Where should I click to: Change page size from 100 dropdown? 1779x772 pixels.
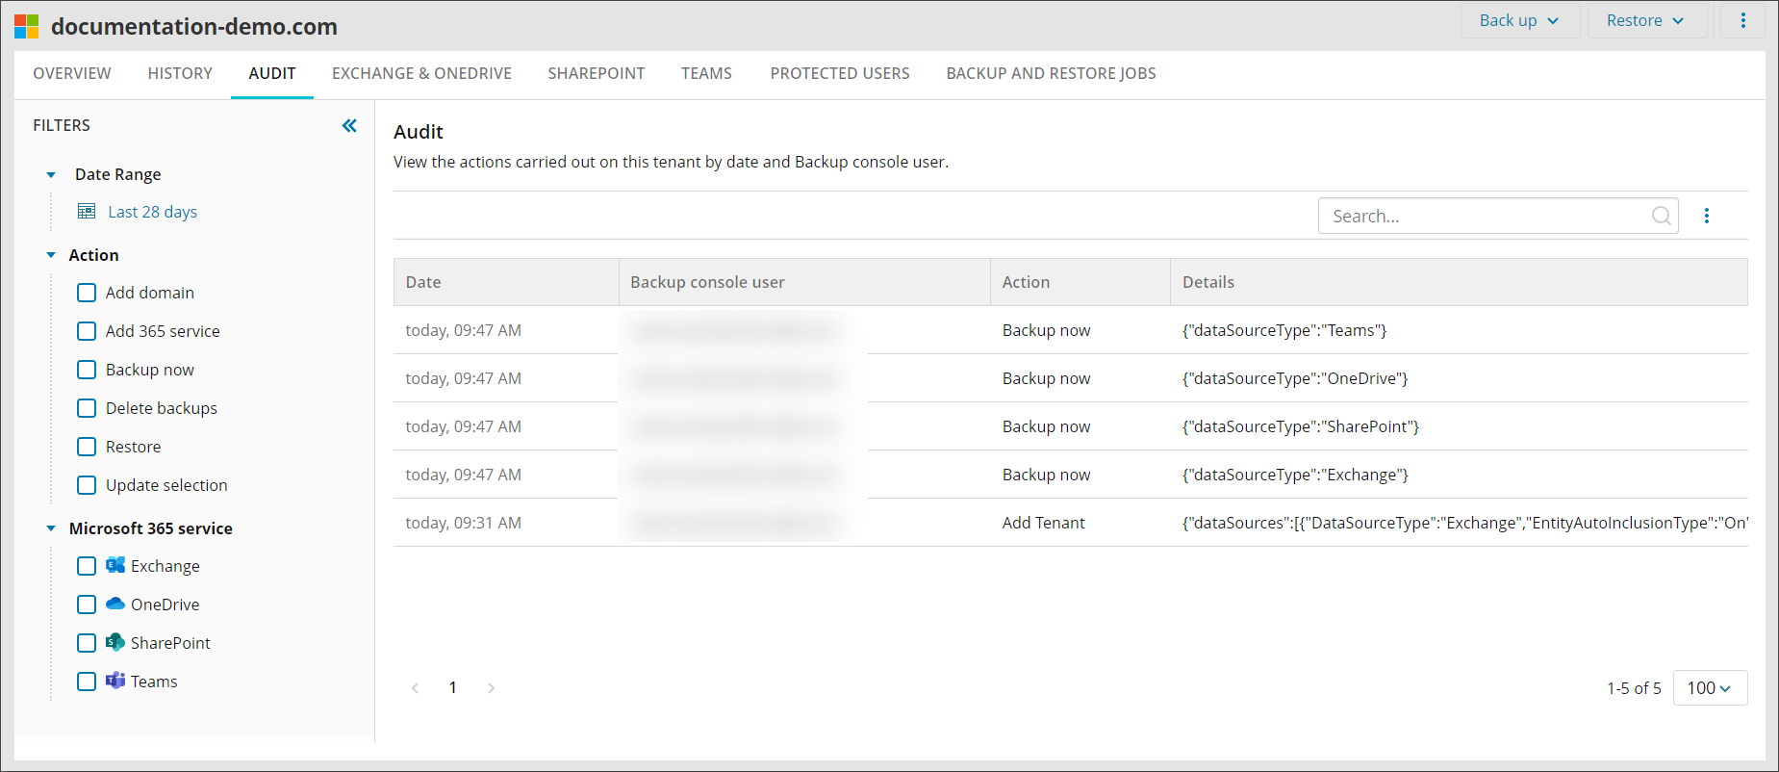pyautogui.click(x=1709, y=687)
